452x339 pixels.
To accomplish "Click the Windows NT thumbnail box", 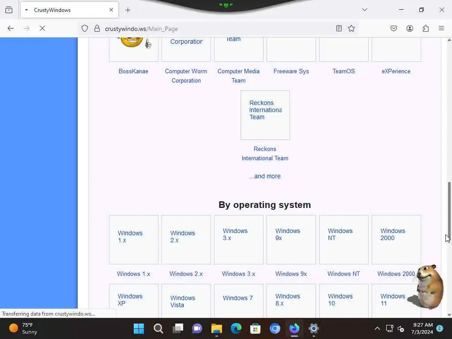I will point(343,240).
